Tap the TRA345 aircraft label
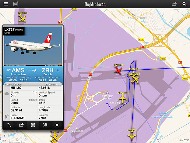This screenshot has width=190, height=143. click(x=136, y=74)
